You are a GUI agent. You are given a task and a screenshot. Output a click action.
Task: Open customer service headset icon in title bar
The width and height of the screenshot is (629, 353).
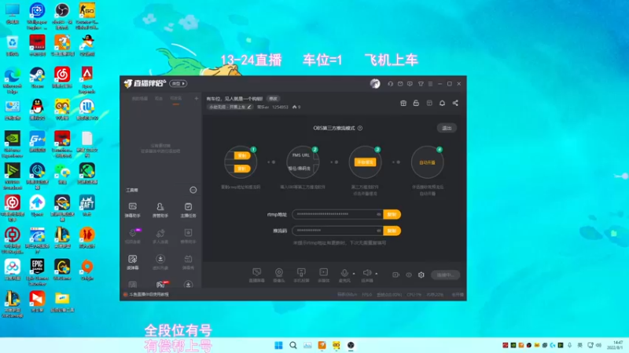click(x=390, y=84)
